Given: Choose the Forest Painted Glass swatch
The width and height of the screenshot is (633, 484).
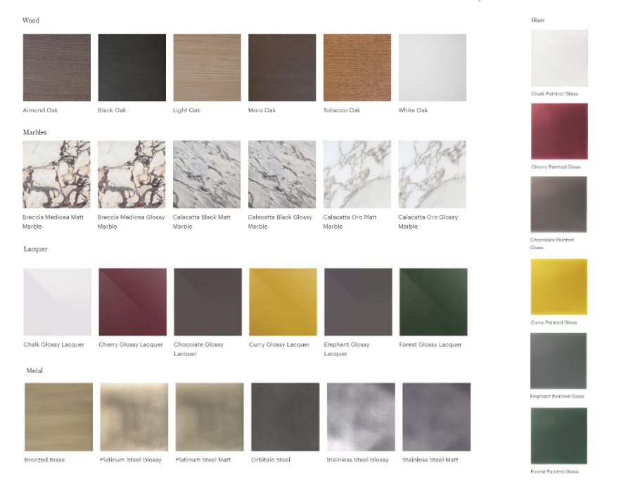Looking at the screenshot, I should click(x=559, y=435).
